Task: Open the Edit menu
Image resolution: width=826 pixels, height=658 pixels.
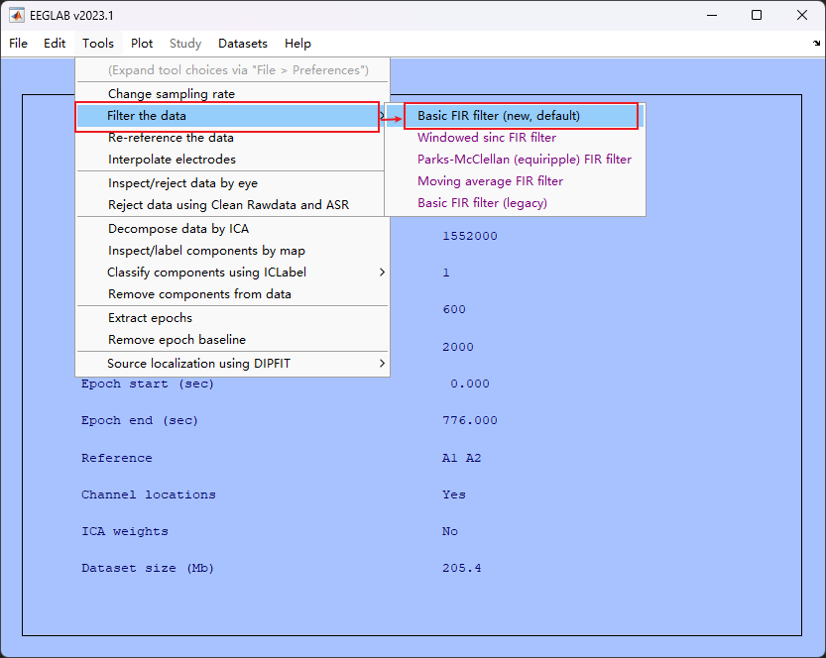Action: [x=55, y=44]
